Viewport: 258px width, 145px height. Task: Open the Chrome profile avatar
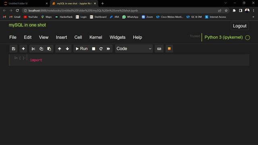coord(247,10)
